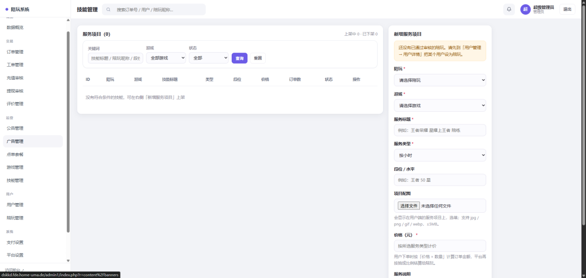
Task: Click the 技能管理 page title
Action: (87, 9)
